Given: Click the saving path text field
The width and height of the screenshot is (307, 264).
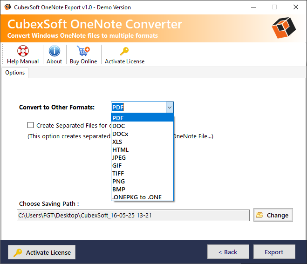Looking at the screenshot, I should [133, 215].
